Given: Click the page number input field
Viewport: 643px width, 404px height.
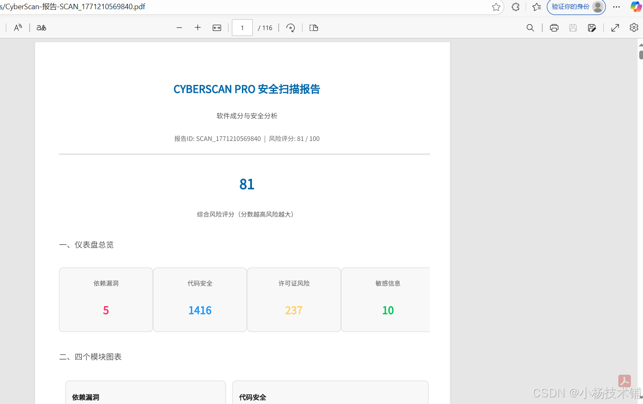Looking at the screenshot, I should [x=242, y=28].
